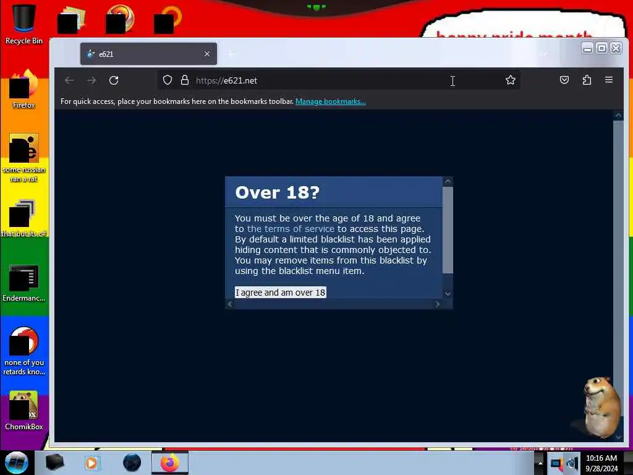This screenshot has width=633, height=475.
Task: Click the dialog scroll-up arrow
Action: pyautogui.click(x=448, y=181)
